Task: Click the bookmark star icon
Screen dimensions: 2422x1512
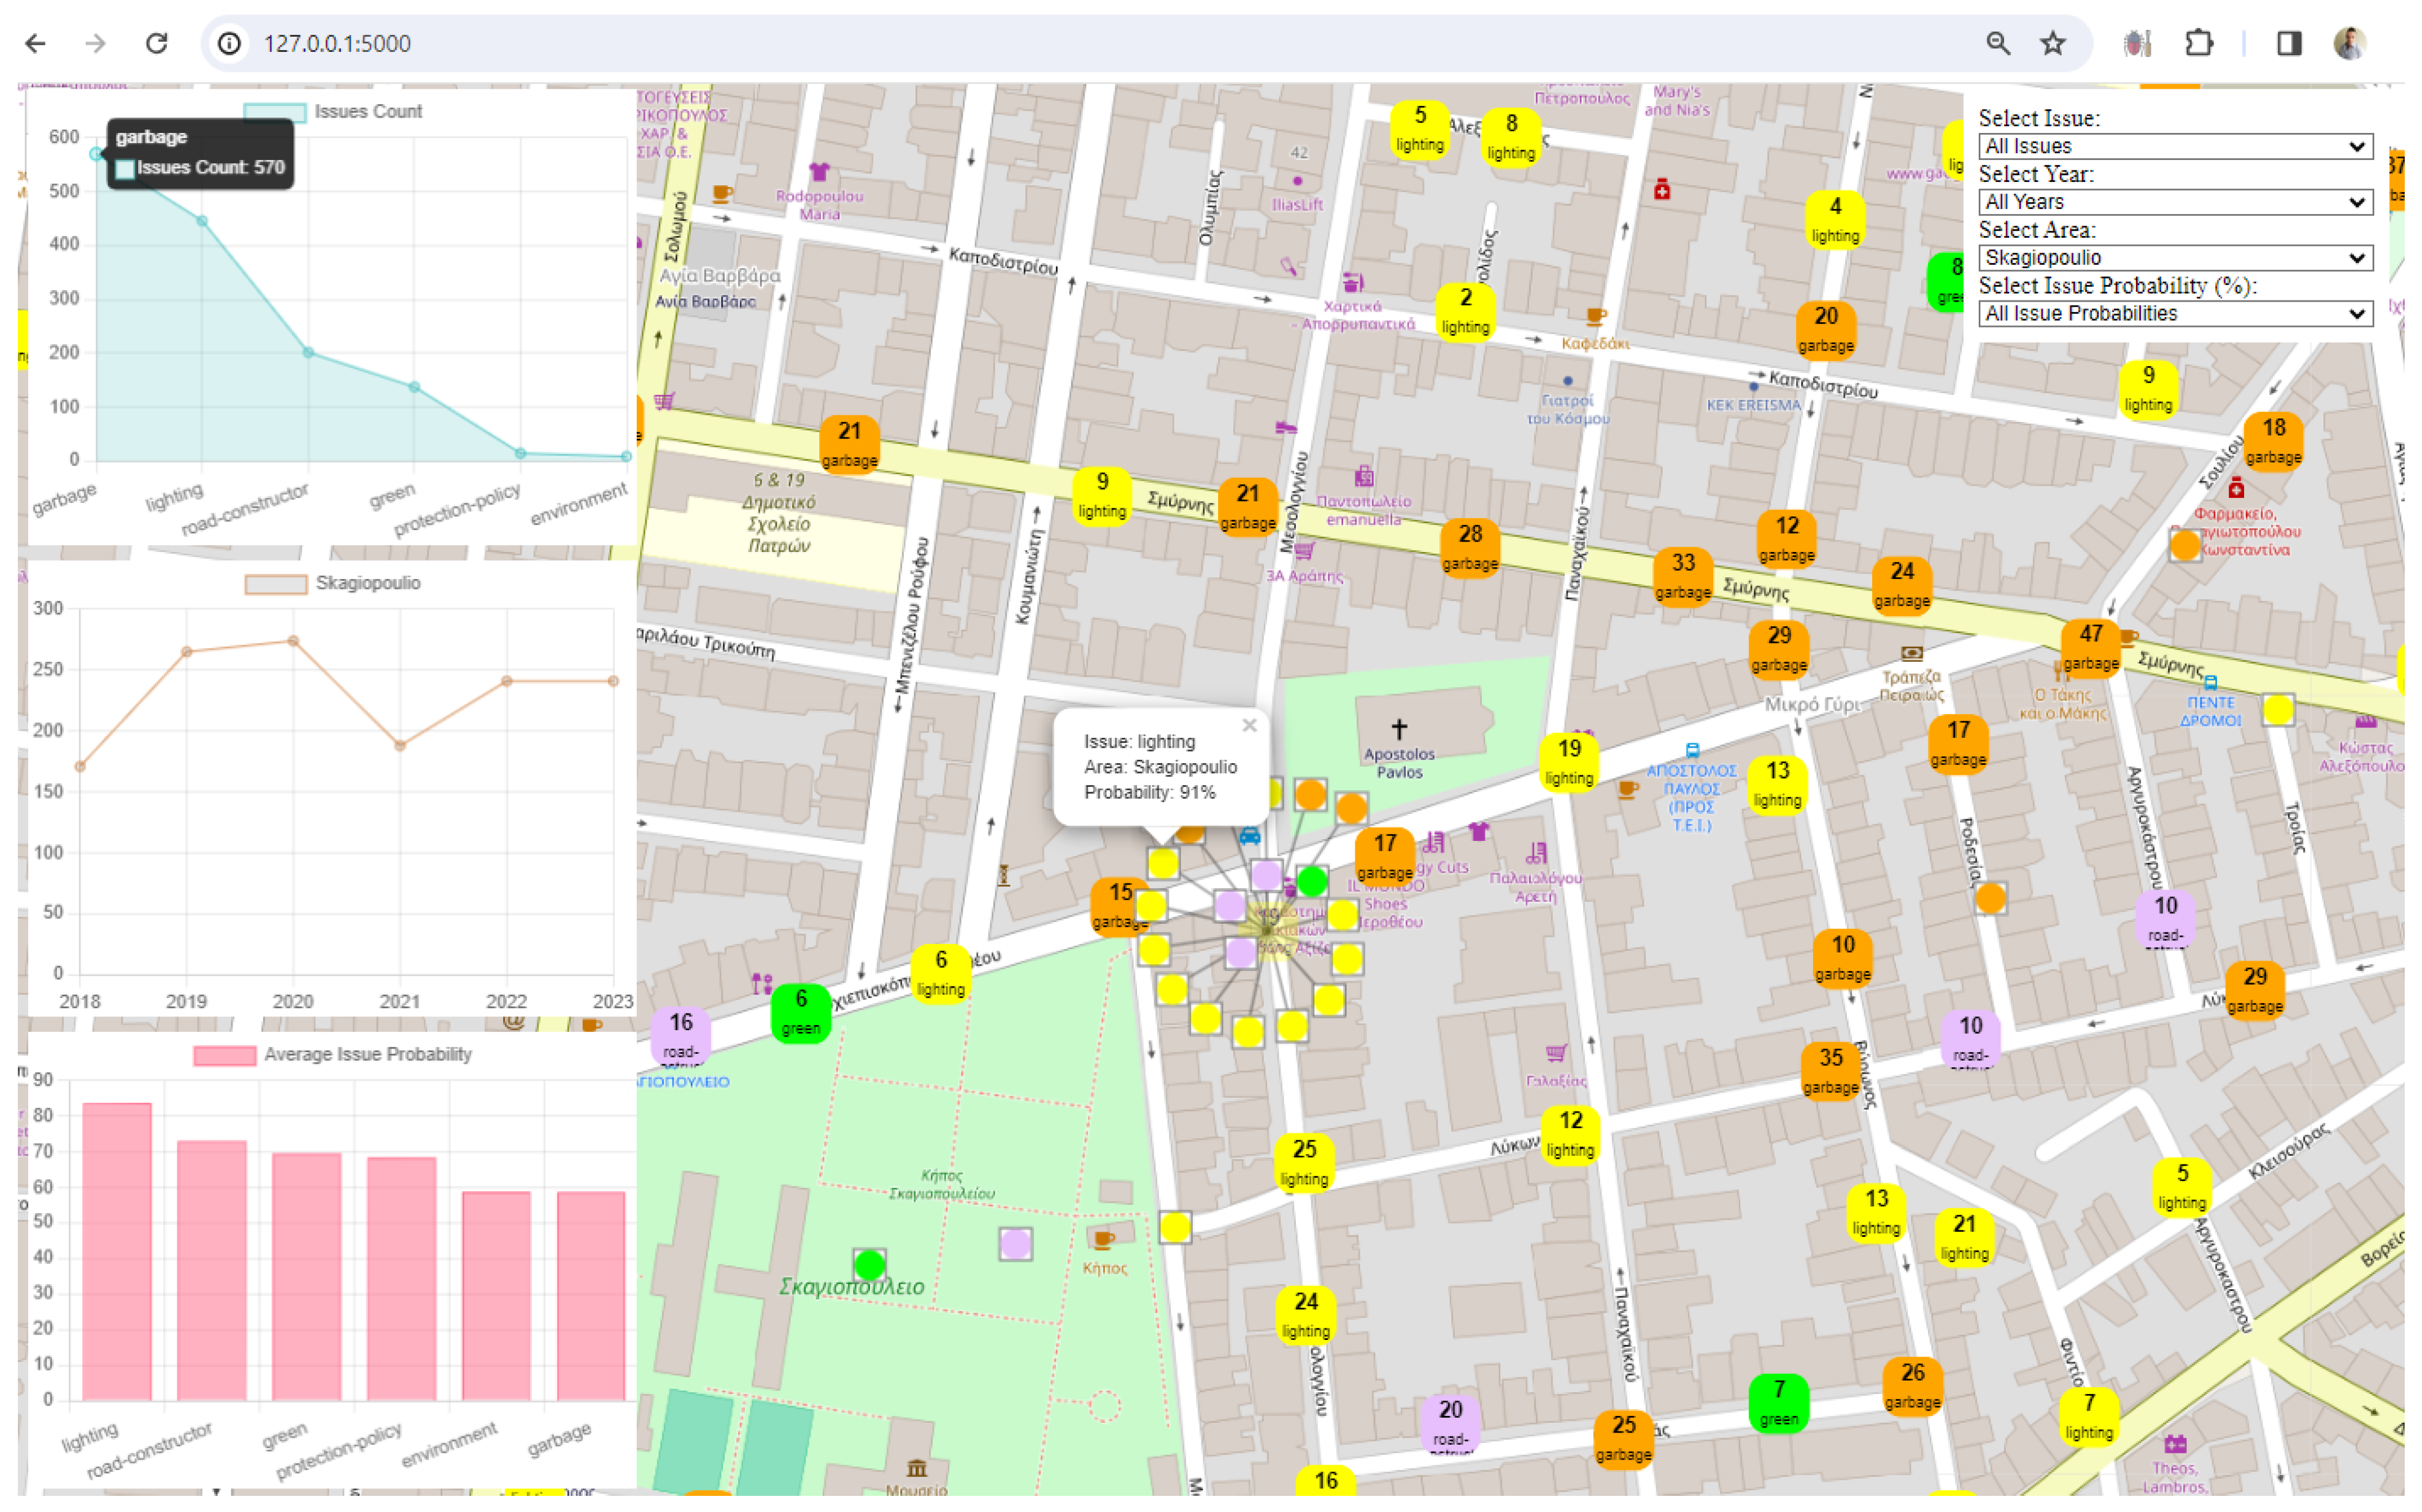Action: tap(2052, 43)
